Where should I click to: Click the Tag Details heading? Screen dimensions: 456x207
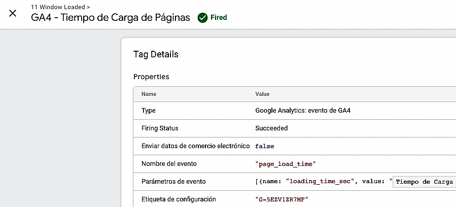click(156, 54)
